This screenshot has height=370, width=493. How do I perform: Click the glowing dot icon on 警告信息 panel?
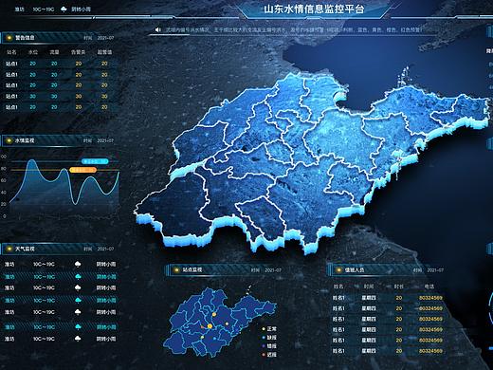click(9, 38)
